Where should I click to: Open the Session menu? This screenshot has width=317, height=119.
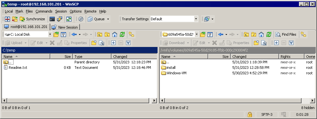coord(61,11)
